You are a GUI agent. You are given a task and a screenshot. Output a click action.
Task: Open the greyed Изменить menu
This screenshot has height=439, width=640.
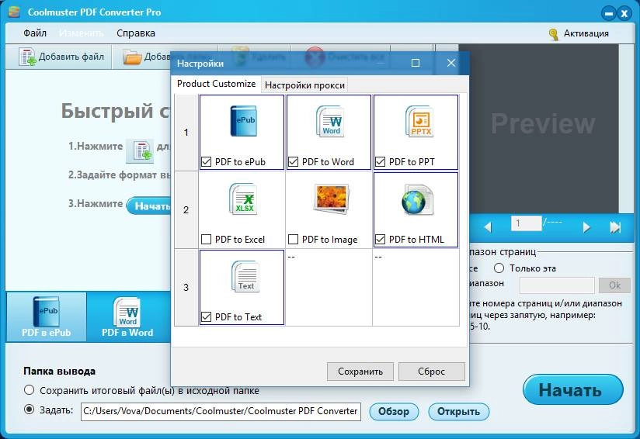click(82, 33)
